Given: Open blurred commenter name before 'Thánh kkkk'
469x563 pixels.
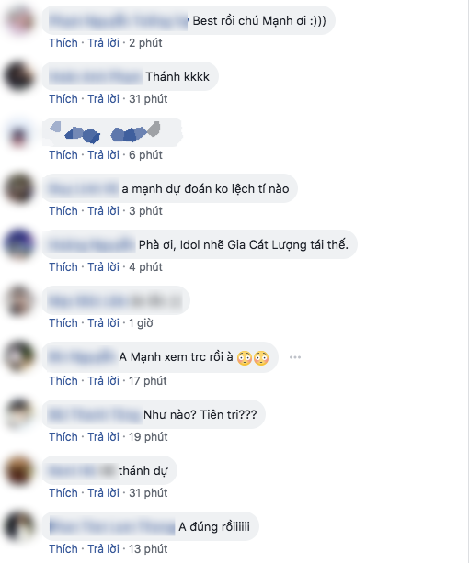Looking at the screenshot, I should (96, 77).
